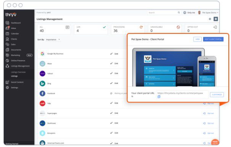The image size is (231, 147).
Task: Click the small gear icon near header
Action: pyautogui.click(x=210, y=19)
